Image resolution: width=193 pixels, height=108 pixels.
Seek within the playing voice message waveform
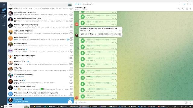101,77
